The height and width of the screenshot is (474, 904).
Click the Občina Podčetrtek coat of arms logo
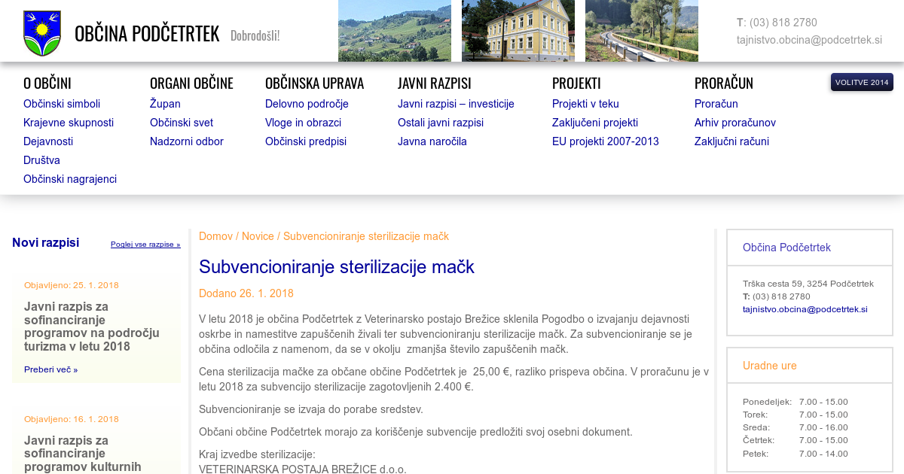coord(42,33)
